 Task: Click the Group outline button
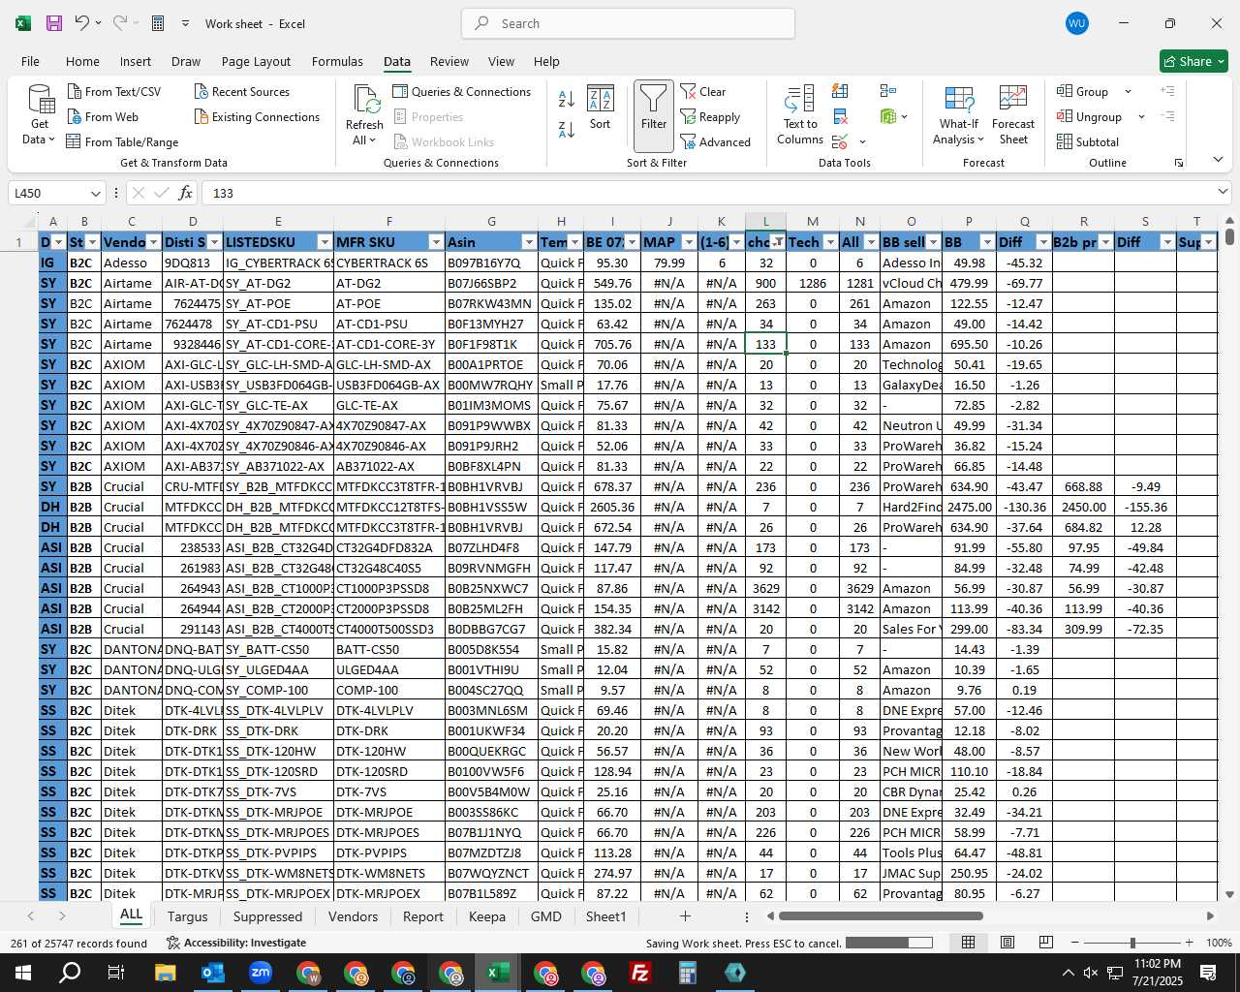(1083, 91)
